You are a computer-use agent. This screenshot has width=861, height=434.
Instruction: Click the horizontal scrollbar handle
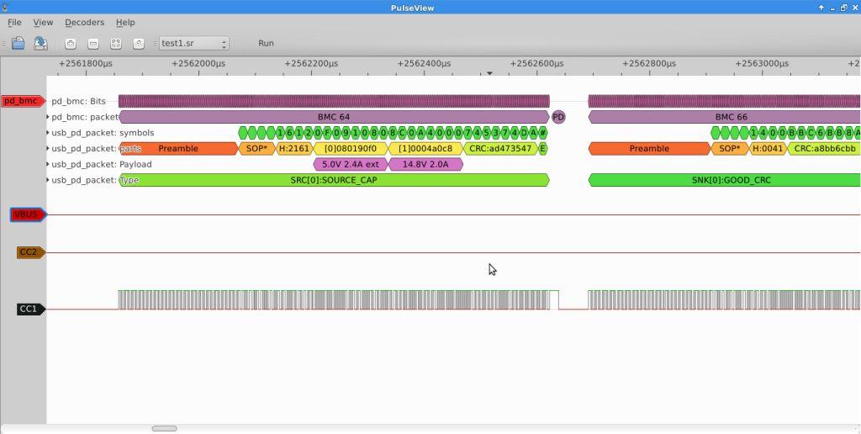point(164,429)
